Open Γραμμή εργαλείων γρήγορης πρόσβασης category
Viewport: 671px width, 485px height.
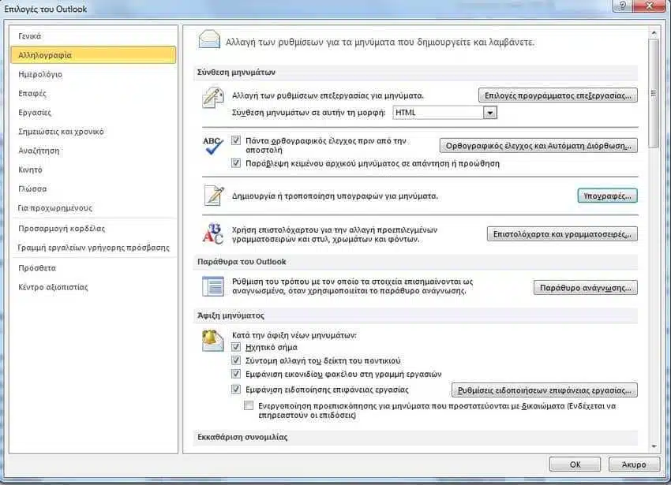pyautogui.click(x=93, y=248)
